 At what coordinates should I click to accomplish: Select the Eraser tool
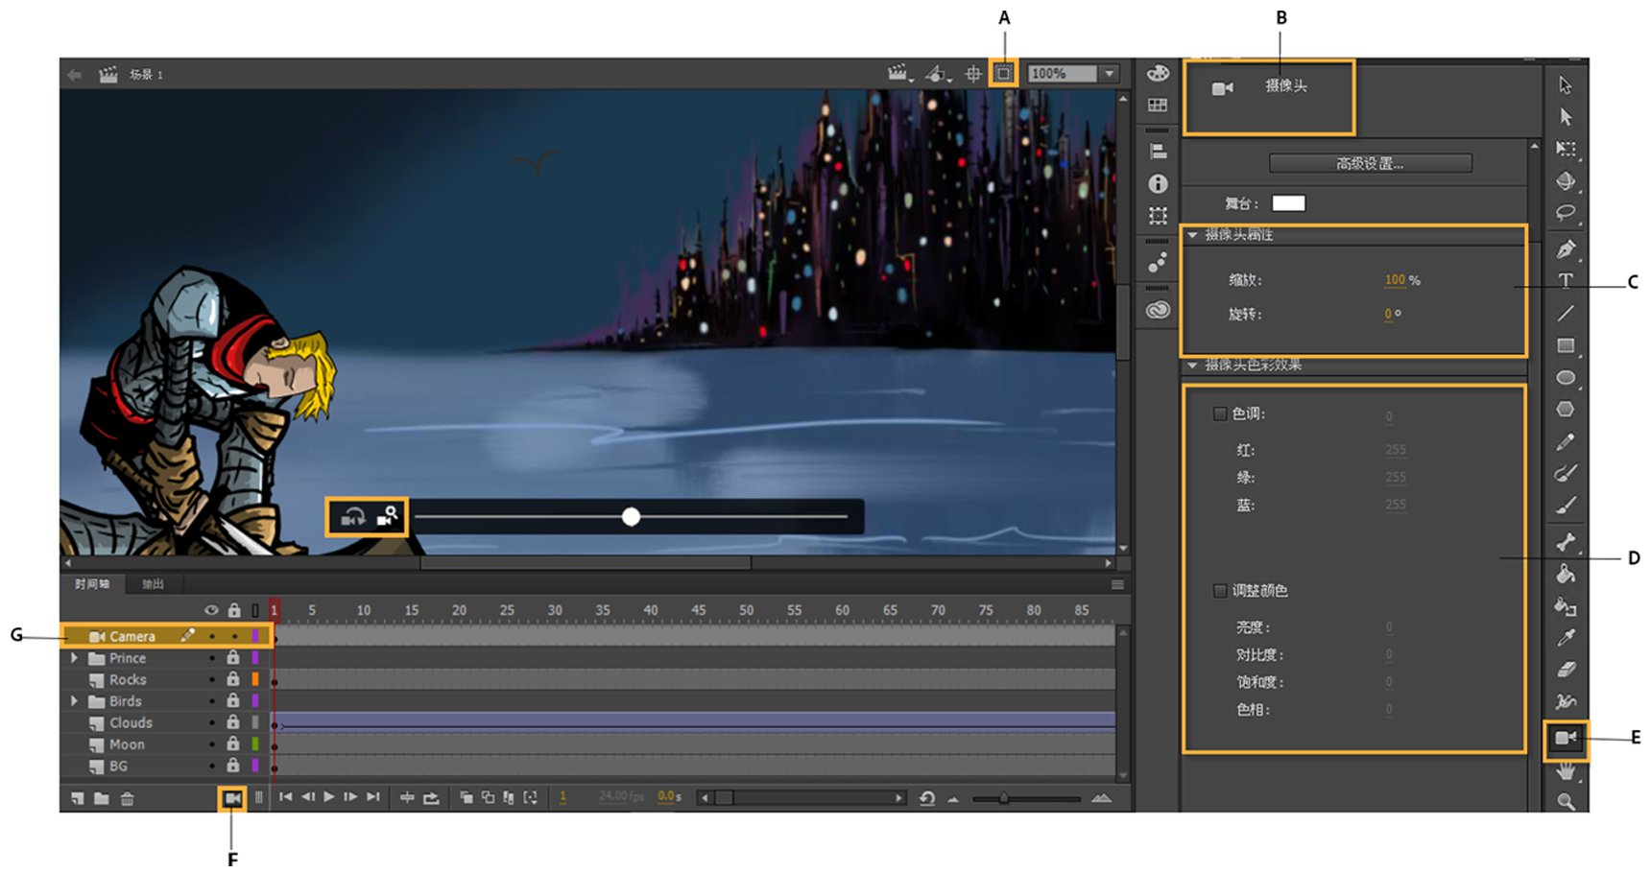1566,670
